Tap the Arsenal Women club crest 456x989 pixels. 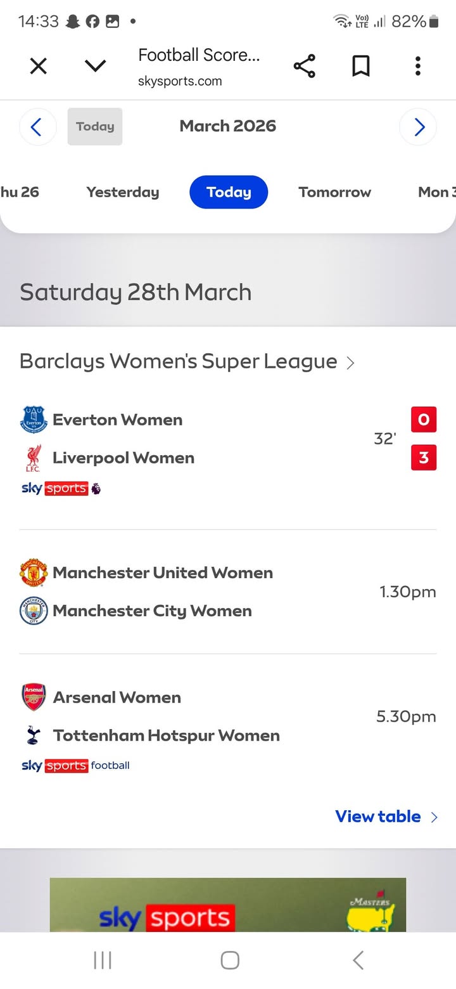coord(34,697)
